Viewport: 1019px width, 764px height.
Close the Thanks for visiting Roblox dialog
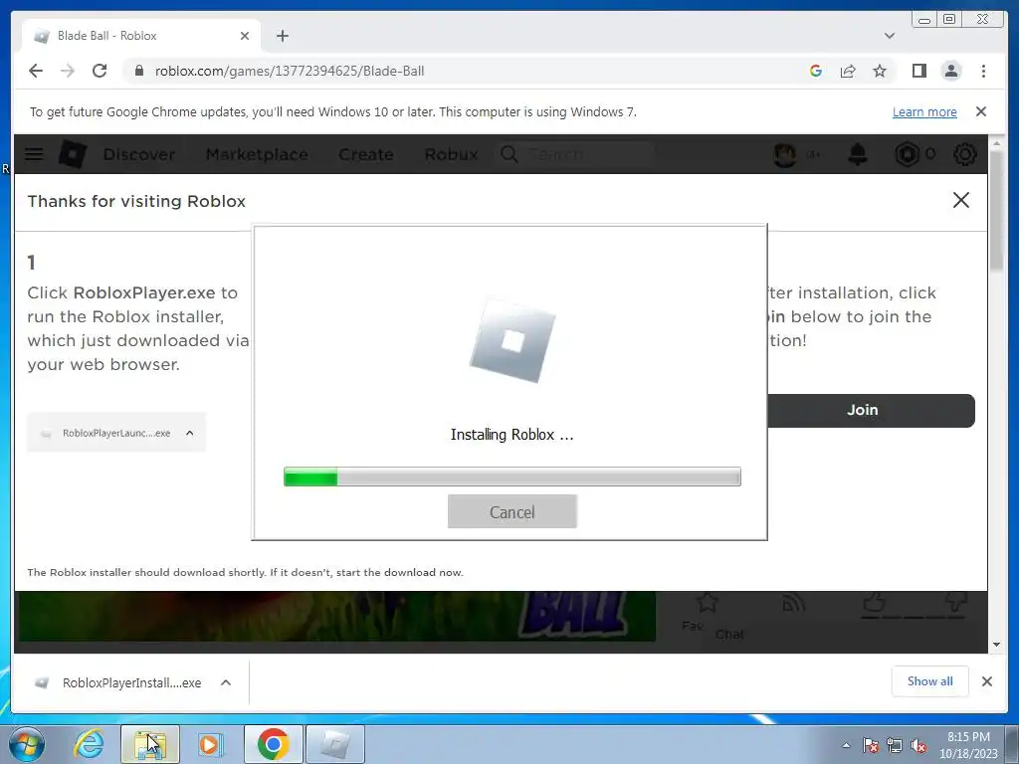(961, 200)
